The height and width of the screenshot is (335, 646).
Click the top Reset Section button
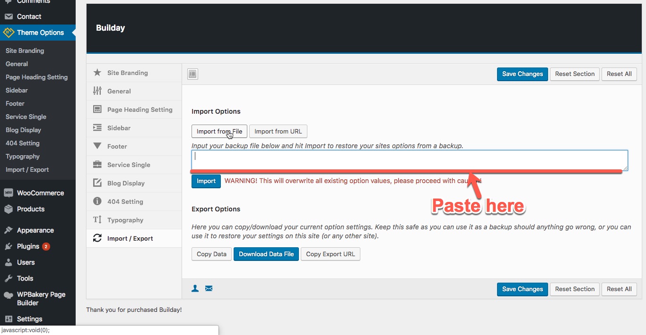pos(575,74)
